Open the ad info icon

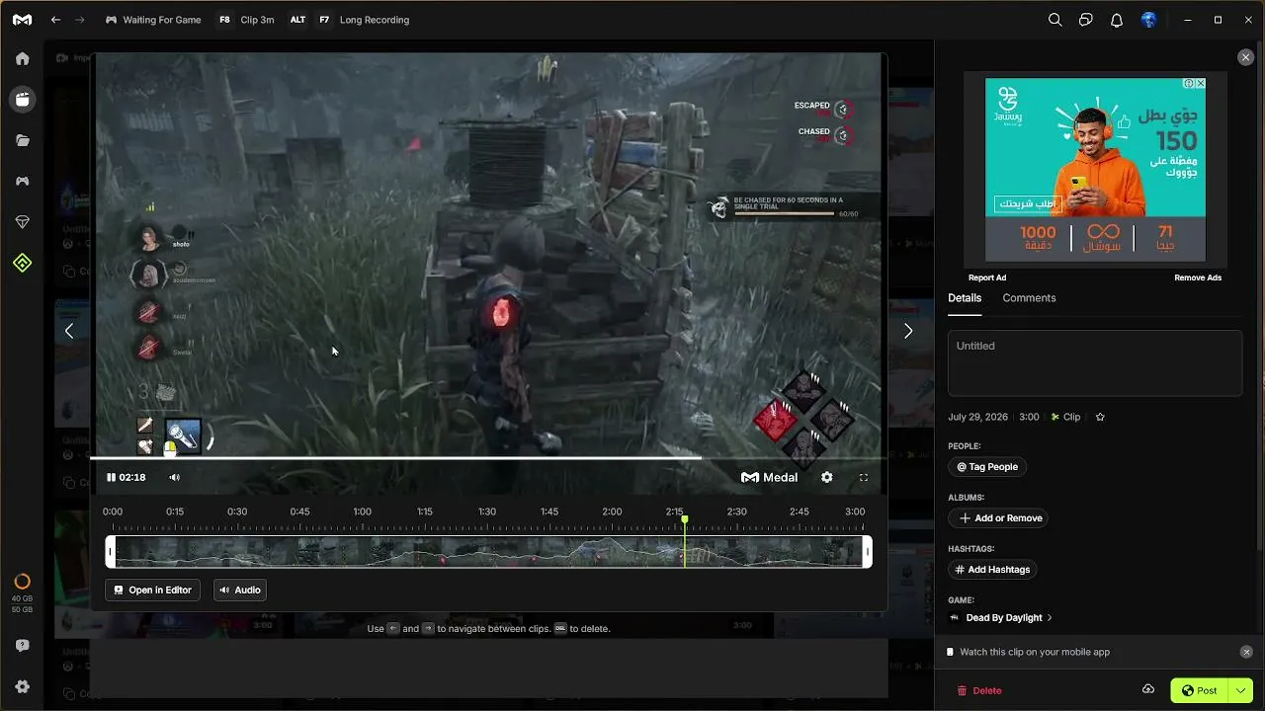coord(1189,84)
